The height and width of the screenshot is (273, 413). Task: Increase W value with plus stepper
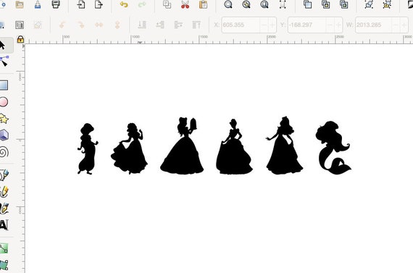pos(404,25)
